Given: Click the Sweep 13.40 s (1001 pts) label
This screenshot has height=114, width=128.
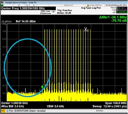Looking at the screenshot, I should click(110, 106).
